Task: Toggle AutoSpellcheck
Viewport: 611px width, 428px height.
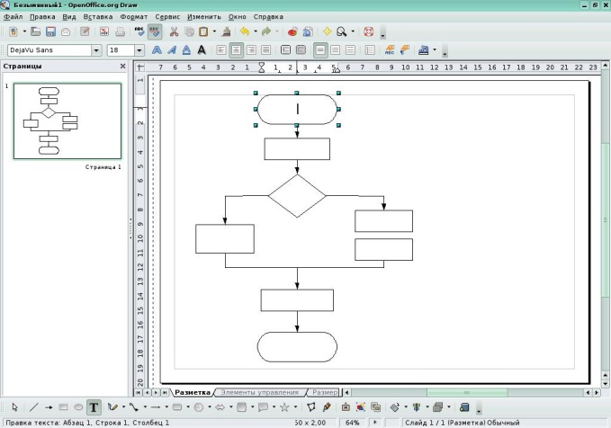Action: [155, 31]
